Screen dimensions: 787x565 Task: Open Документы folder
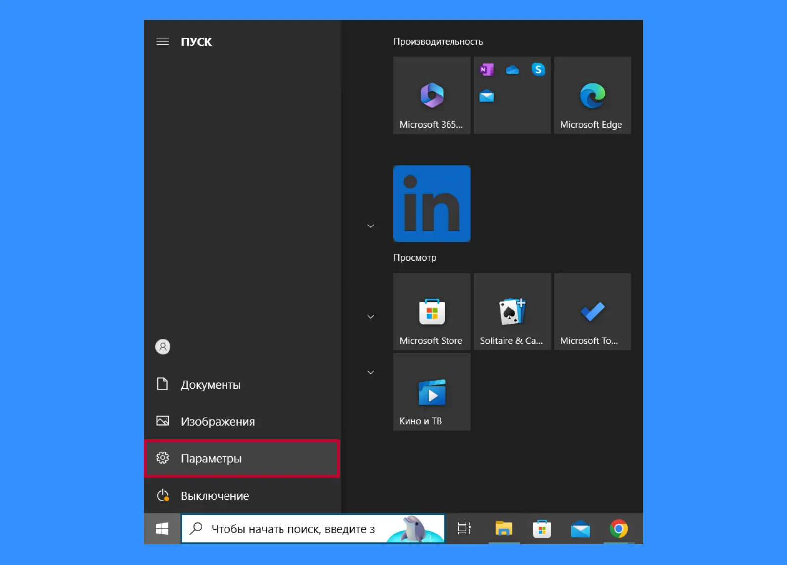(242, 384)
